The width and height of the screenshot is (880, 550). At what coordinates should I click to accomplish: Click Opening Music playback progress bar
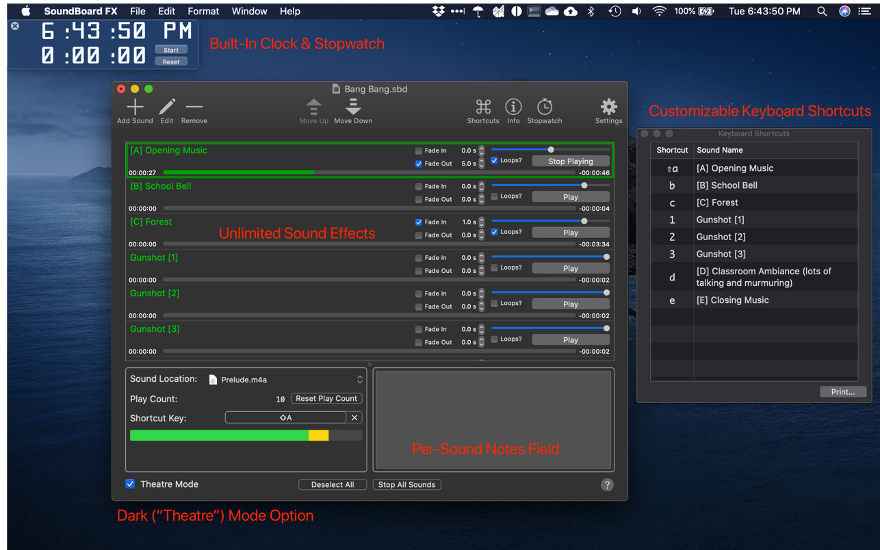[x=370, y=173]
